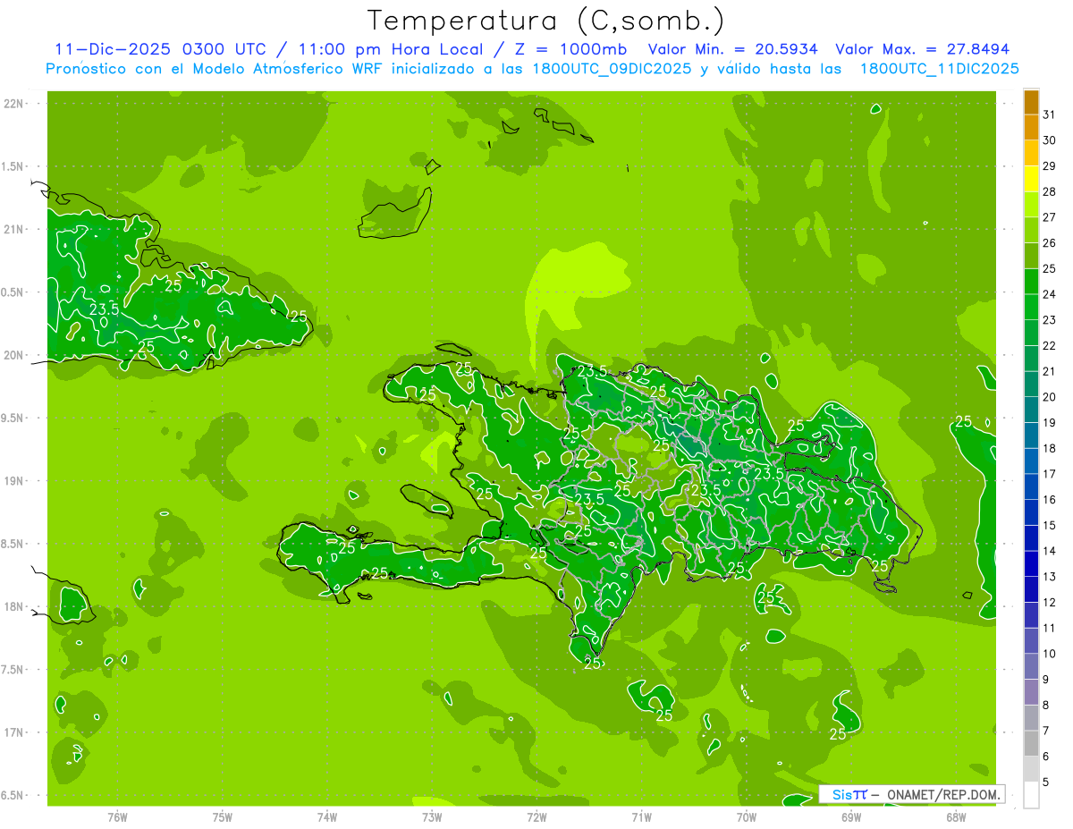1073x829 pixels.
Task: Pick the lime legend swatch between 27 and 28
Action: pyautogui.click(x=1032, y=205)
